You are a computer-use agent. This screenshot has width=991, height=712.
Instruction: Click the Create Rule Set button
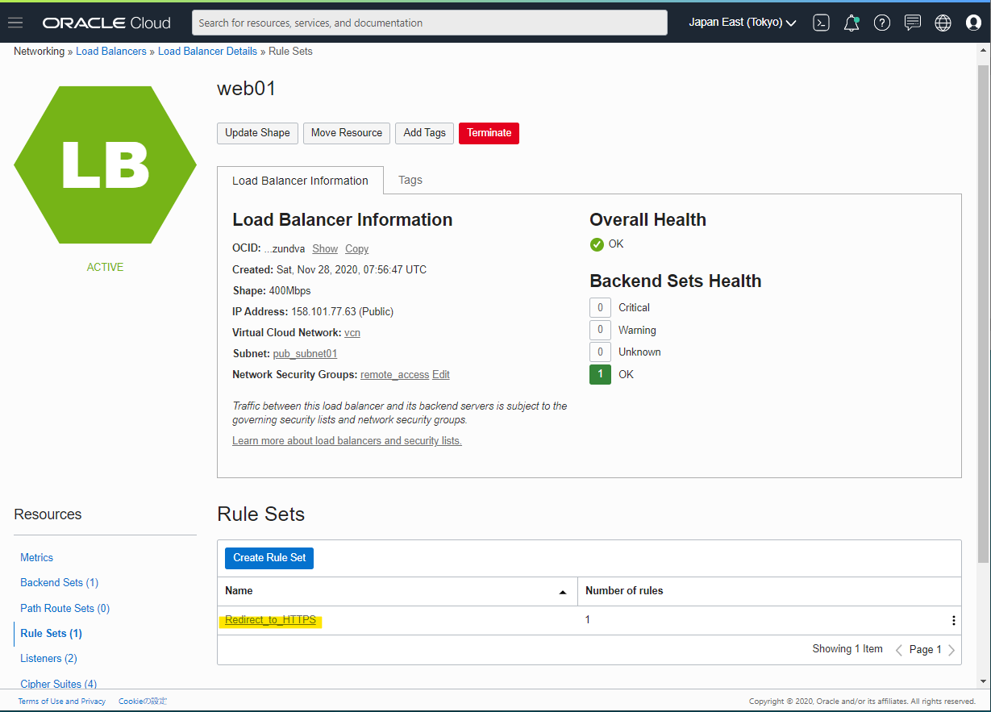(x=269, y=558)
